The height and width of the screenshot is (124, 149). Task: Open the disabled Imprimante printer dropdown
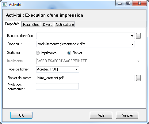[138, 61]
